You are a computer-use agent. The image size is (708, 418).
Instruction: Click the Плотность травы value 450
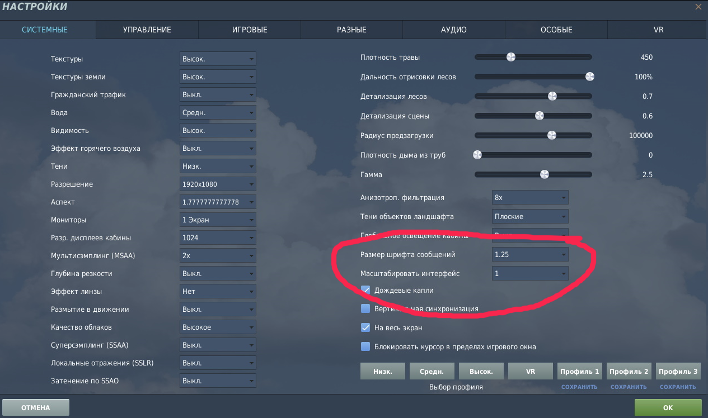[x=646, y=57]
